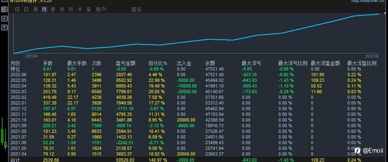Click the 出入金 column header
Image resolution: width=388 pixels, height=162 pixels.
184,64
